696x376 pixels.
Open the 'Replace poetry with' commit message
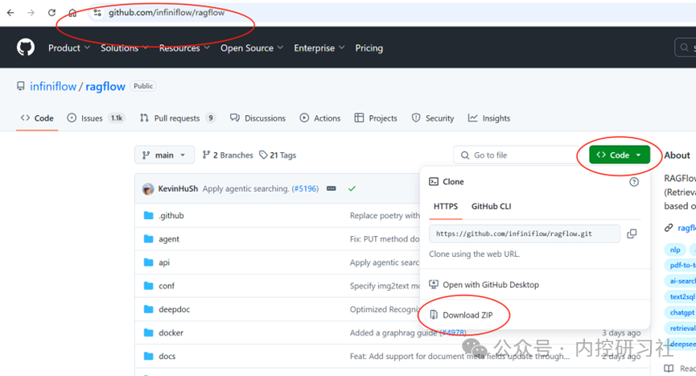point(385,215)
